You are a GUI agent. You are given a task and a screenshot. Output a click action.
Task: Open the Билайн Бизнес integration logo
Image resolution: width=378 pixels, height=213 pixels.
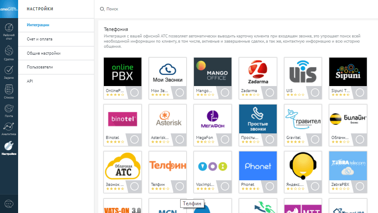(348, 119)
